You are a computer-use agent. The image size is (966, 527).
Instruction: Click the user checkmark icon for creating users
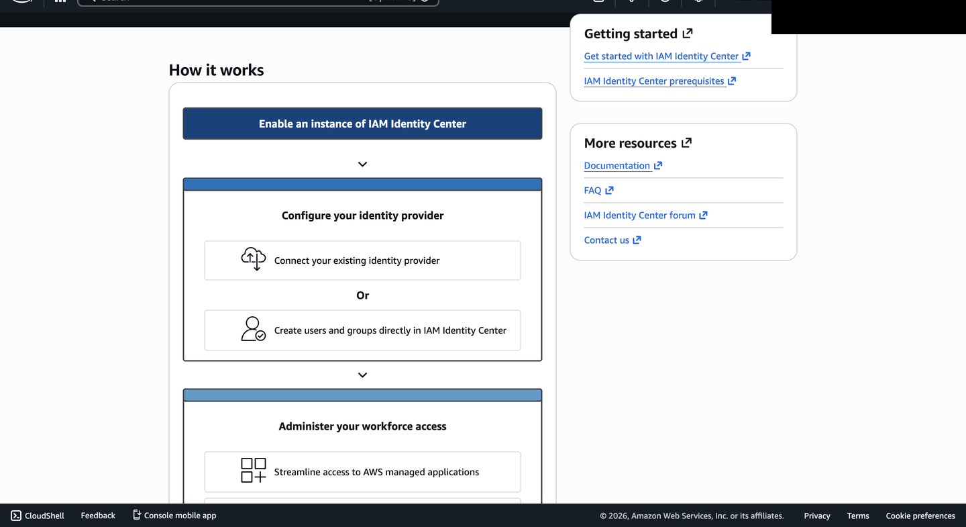coord(254,329)
